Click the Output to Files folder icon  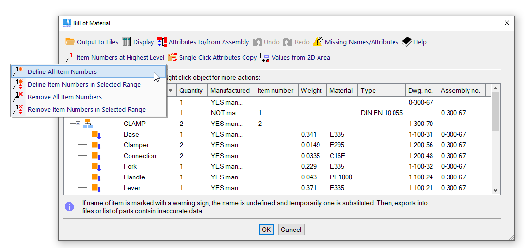pyautogui.click(x=70, y=42)
